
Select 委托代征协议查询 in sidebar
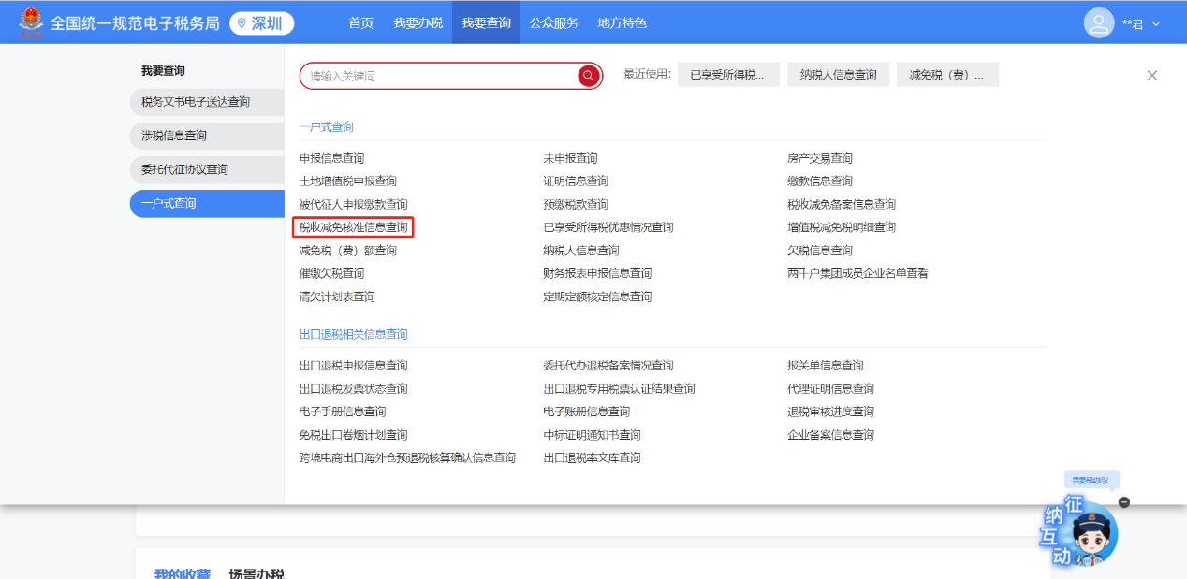pos(207,169)
